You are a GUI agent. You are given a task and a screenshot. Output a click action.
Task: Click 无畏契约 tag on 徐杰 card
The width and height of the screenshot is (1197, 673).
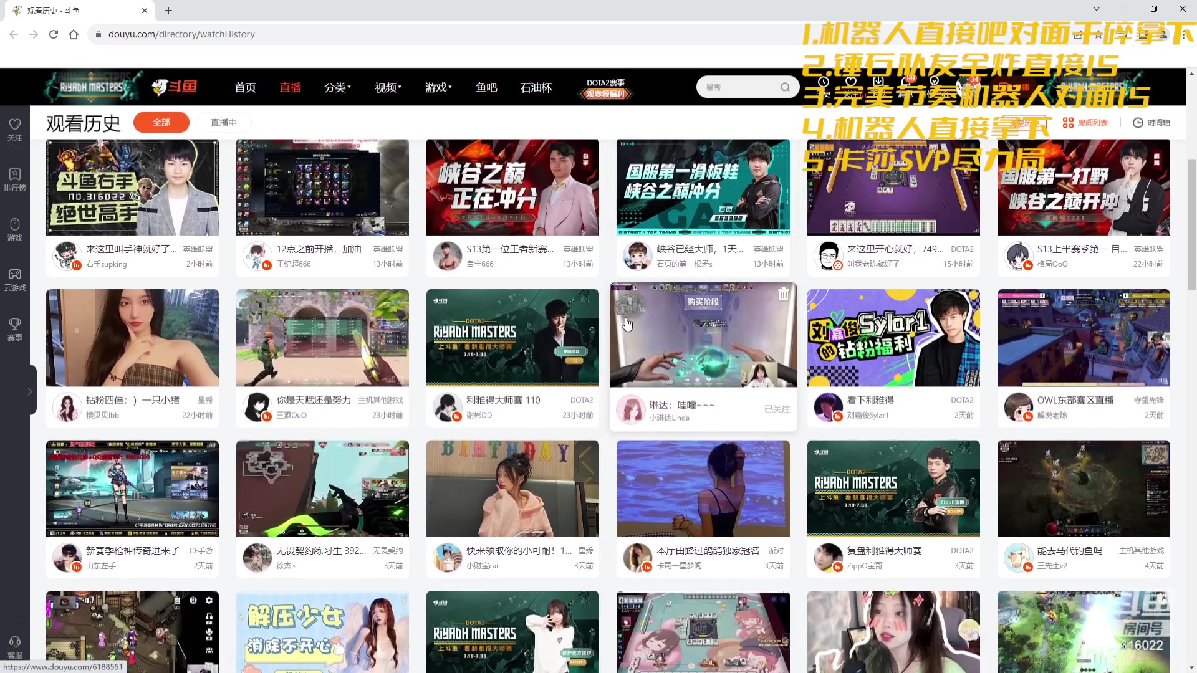click(x=388, y=551)
